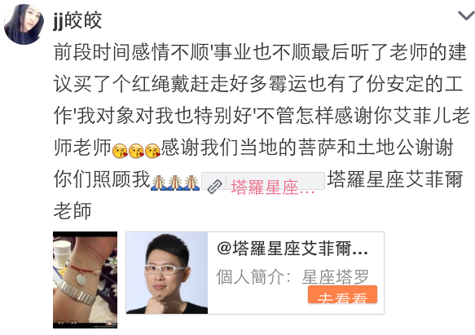Open the man with glasses profile picture
Screen dimensions: 475x335
pyautogui.click(x=167, y=273)
